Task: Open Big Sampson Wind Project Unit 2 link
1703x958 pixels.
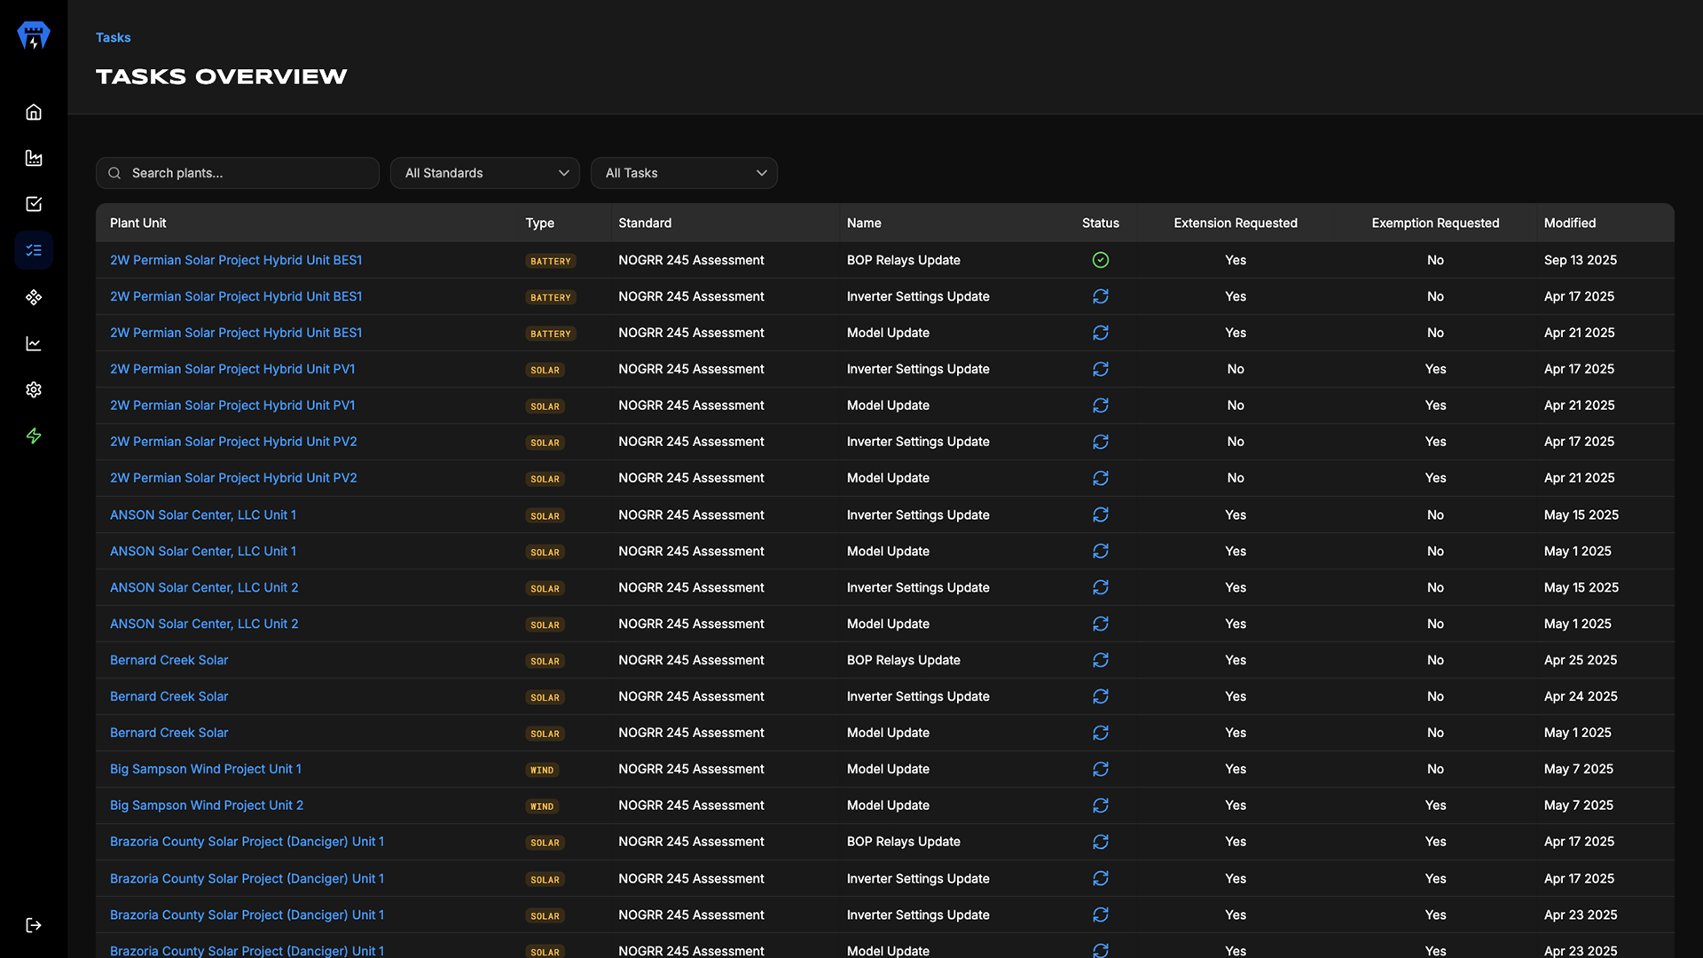Action: [206, 805]
